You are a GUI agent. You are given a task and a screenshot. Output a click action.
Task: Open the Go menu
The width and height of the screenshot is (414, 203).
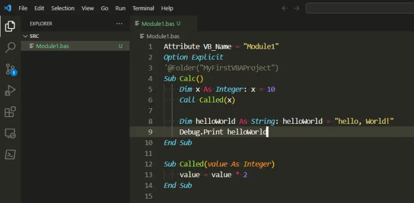pos(105,8)
